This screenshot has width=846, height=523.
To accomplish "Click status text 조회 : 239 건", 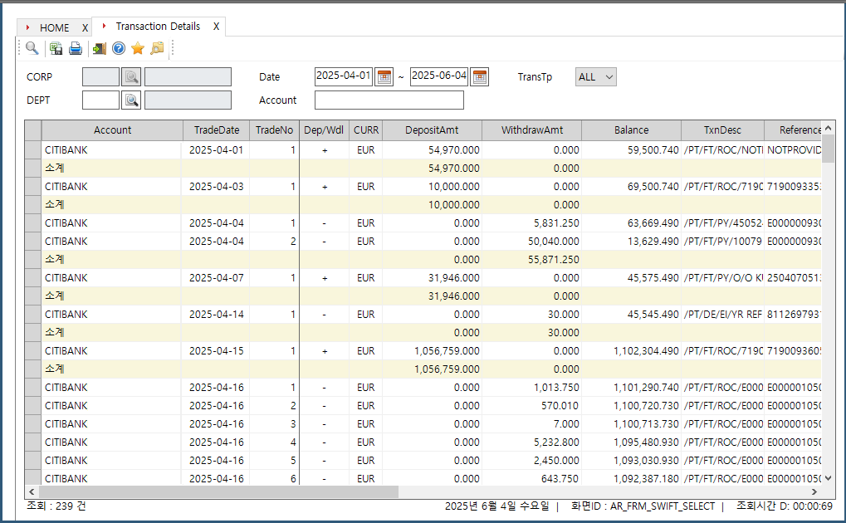I will [56, 506].
